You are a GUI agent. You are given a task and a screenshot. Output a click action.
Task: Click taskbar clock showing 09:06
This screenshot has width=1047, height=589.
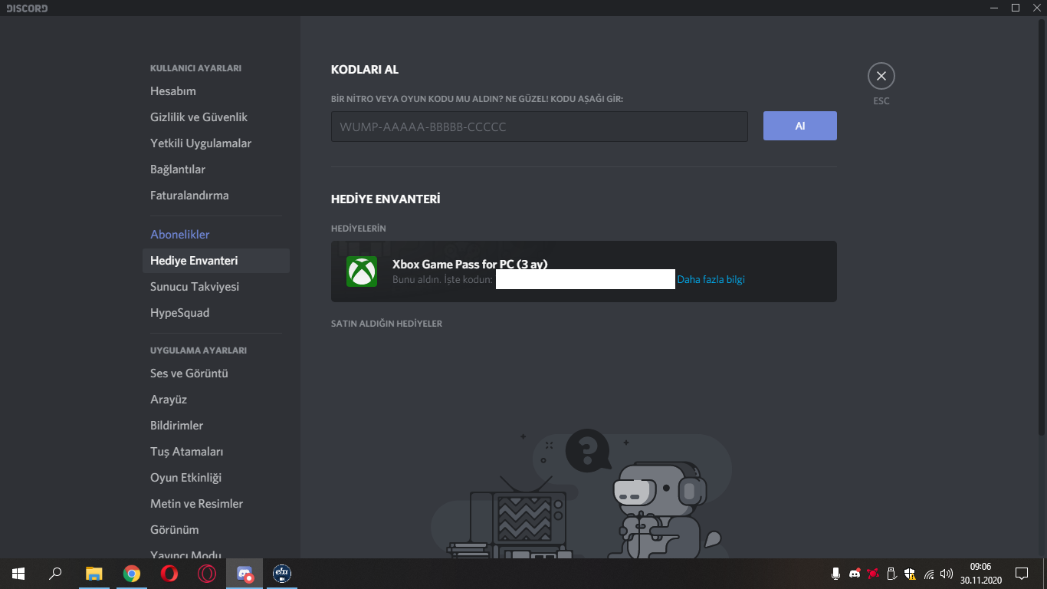click(x=980, y=574)
